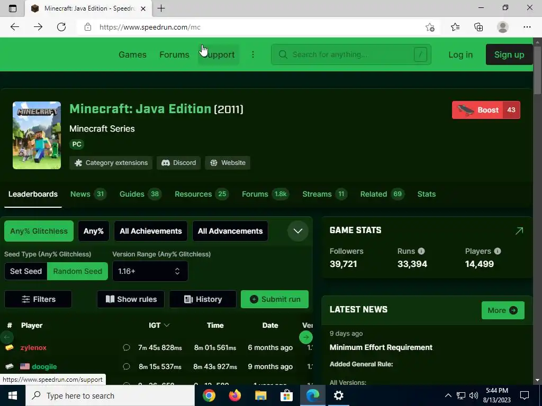The width and height of the screenshot is (542, 406).
Task: Open the Guides tab
Action: [140, 194]
